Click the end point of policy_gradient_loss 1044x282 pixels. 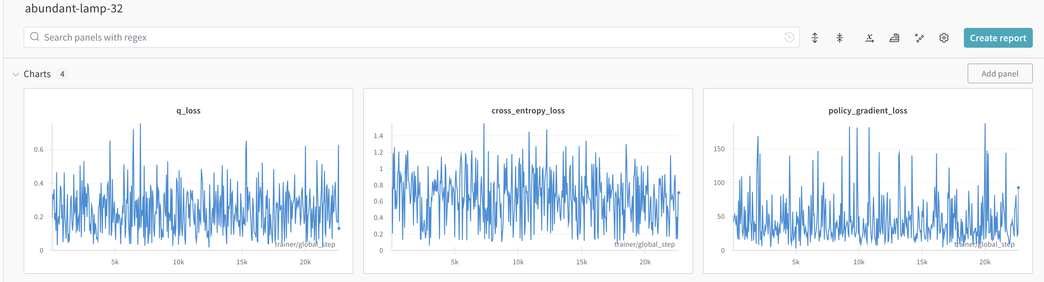coord(1018,188)
